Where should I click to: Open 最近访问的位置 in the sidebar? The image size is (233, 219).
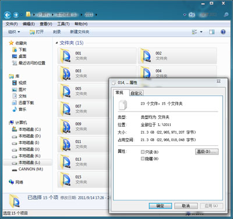click(x=29, y=63)
